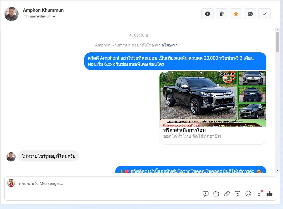This screenshot has width=283, height=209.
Task: Delete conversation with trash icon
Action: pyautogui.click(x=222, y=14)
